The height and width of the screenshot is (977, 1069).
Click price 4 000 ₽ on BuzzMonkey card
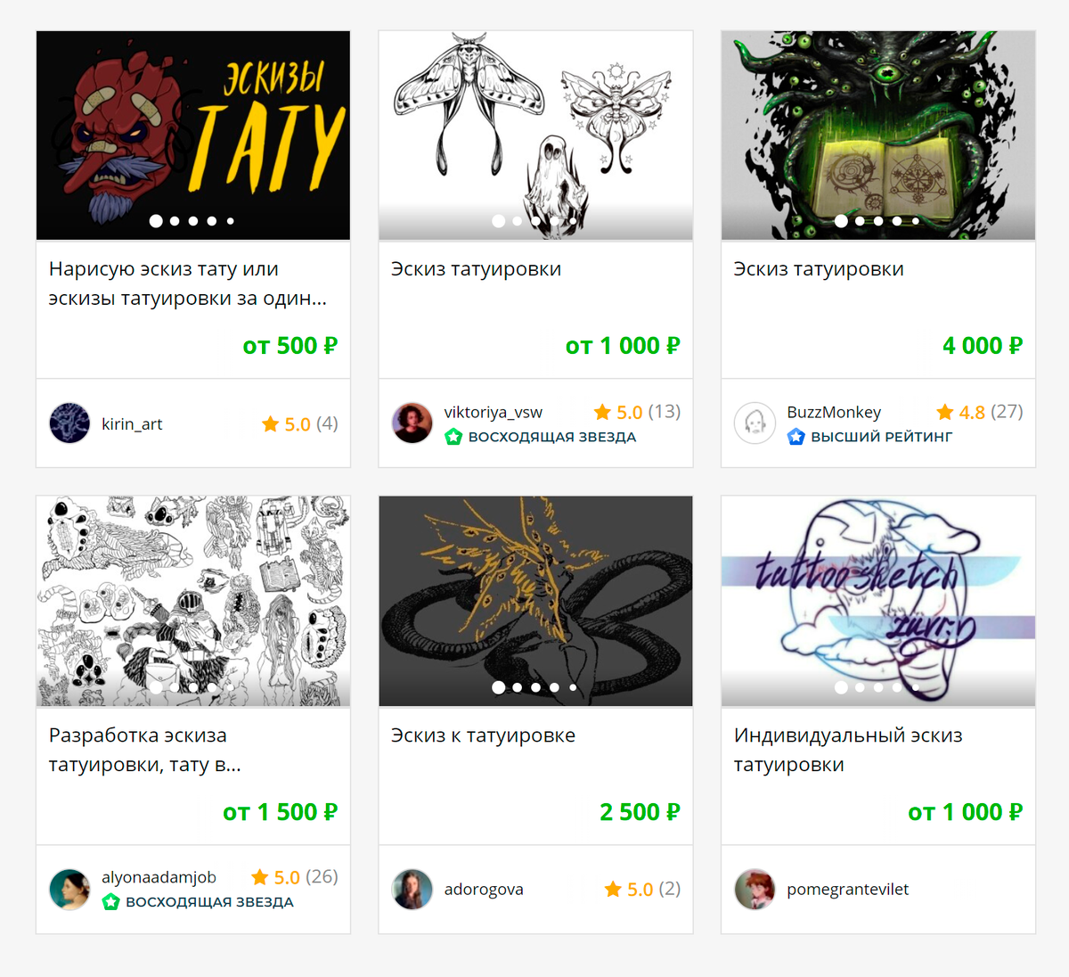(x=983, y=346)
